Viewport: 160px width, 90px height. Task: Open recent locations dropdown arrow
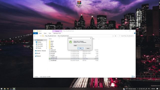click(39, 36)
